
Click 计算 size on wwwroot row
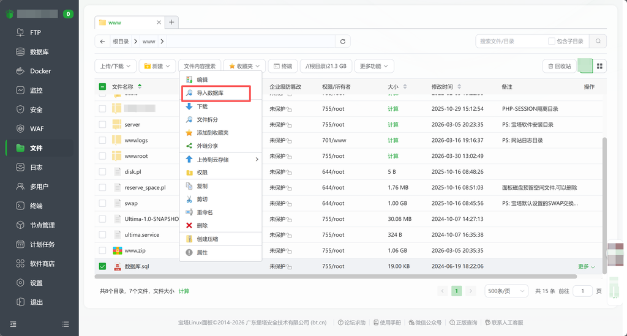point(393,156)
